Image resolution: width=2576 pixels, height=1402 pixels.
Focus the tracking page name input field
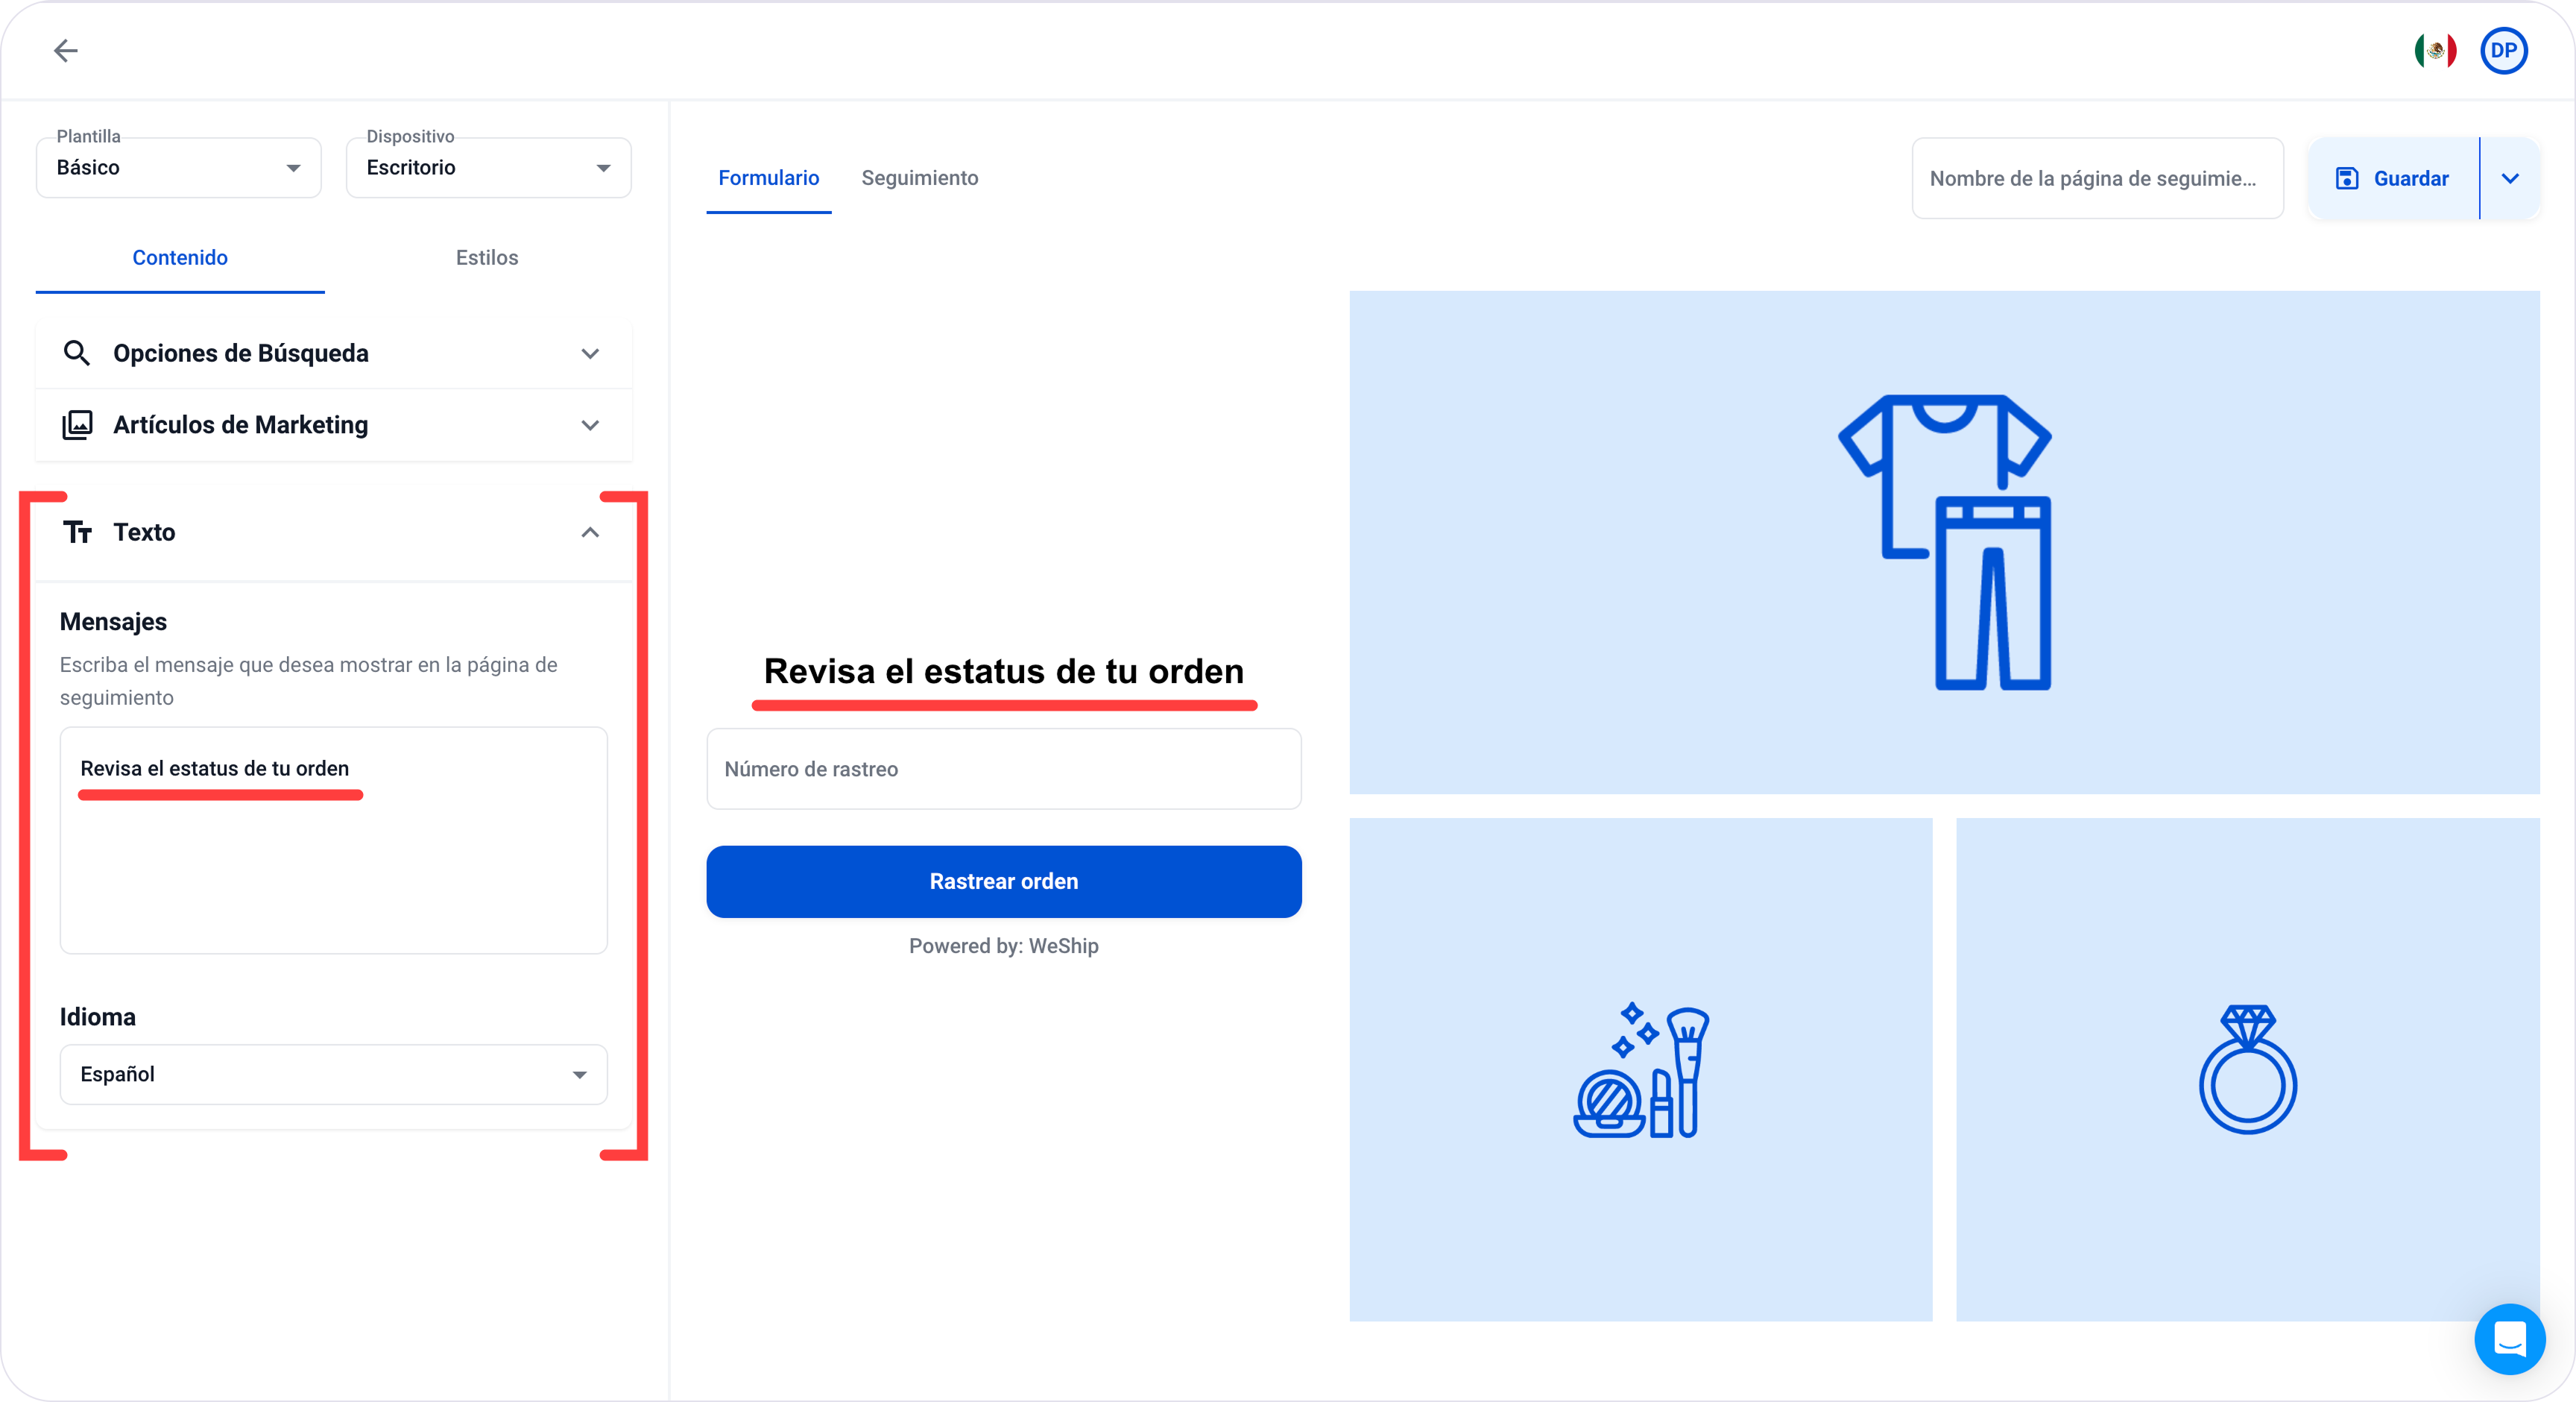tap(2097, 178)
